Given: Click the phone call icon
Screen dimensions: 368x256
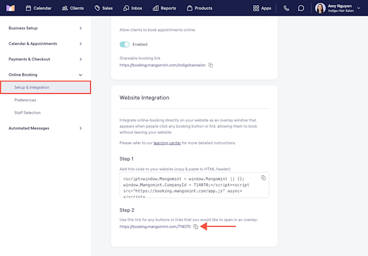Looking at the screenshot, I should click(x=286, y=8).
